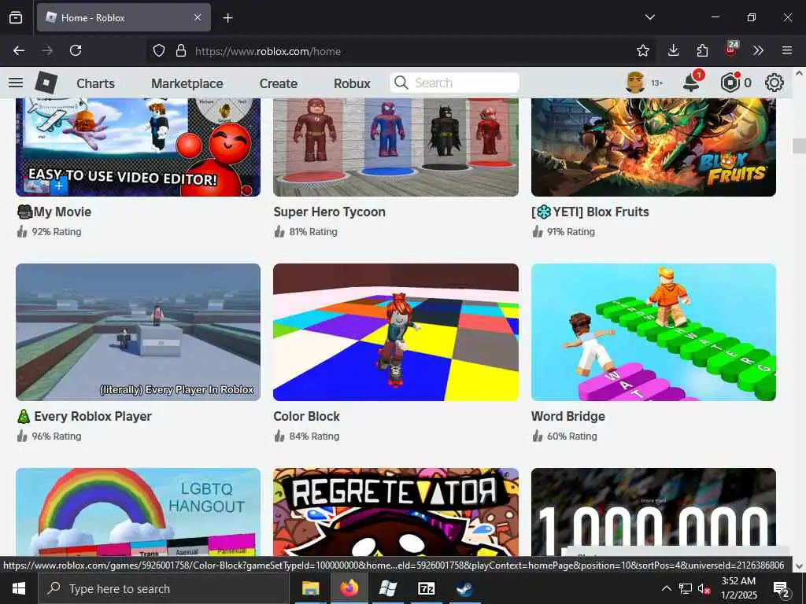Open the 1,000,000 game thumbnail
Viewport: 806px width, 604px height.
click(x=653, y=512)
